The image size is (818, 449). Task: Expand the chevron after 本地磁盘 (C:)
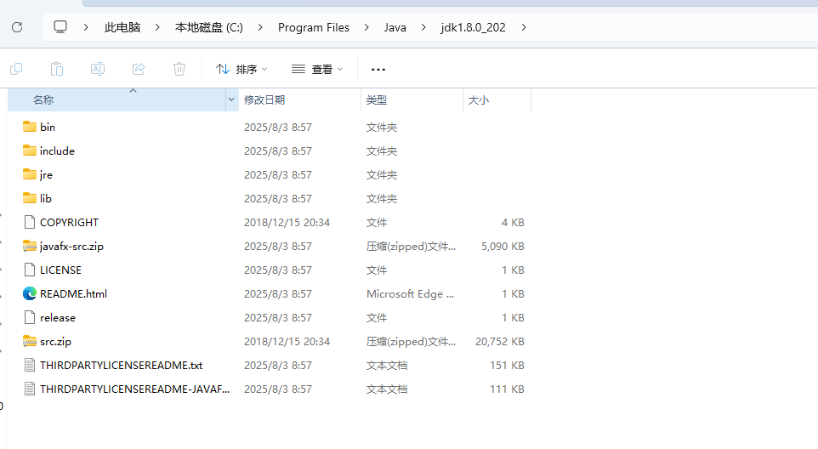[260, 27]
